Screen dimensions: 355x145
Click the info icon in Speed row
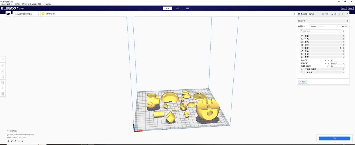(x=340, y=48)
